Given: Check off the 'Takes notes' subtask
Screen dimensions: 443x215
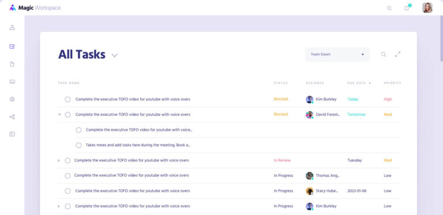Looking at the screenshot, I should 78,145.
